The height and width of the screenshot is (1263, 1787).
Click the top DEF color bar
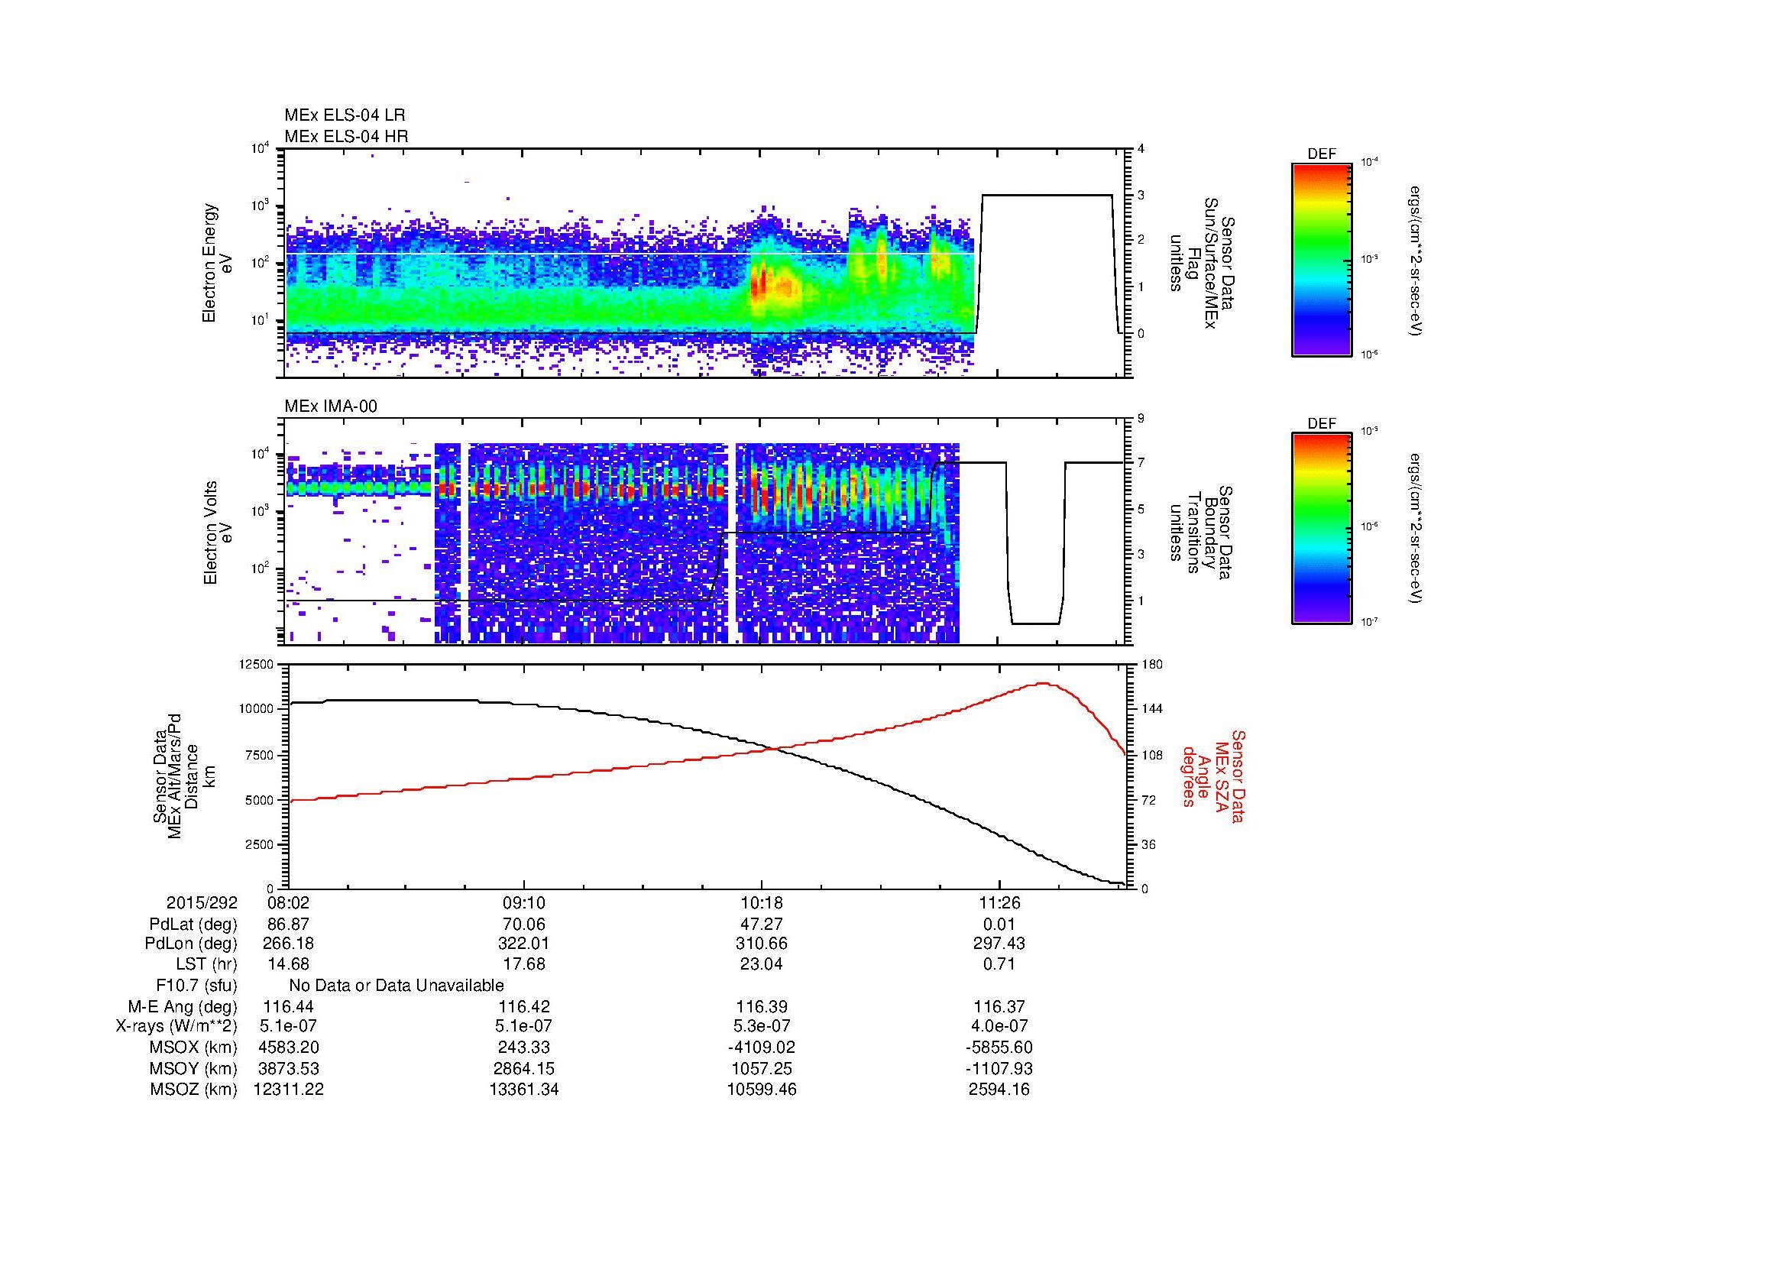click(x=1322, y=259)
